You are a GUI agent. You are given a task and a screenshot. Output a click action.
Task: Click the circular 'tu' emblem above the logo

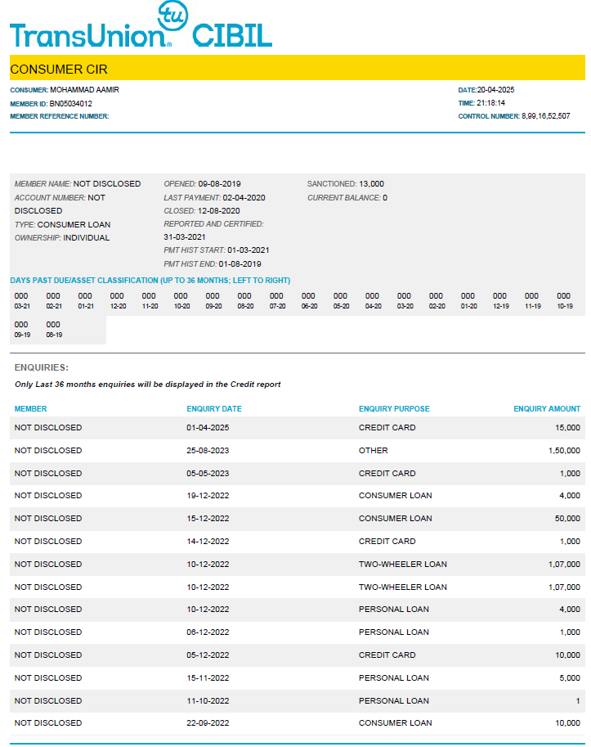click(x=172, y=16)
